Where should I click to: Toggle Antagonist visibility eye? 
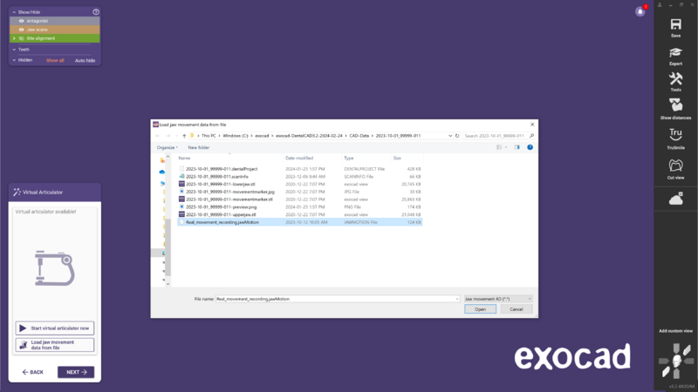click(21, 21)
